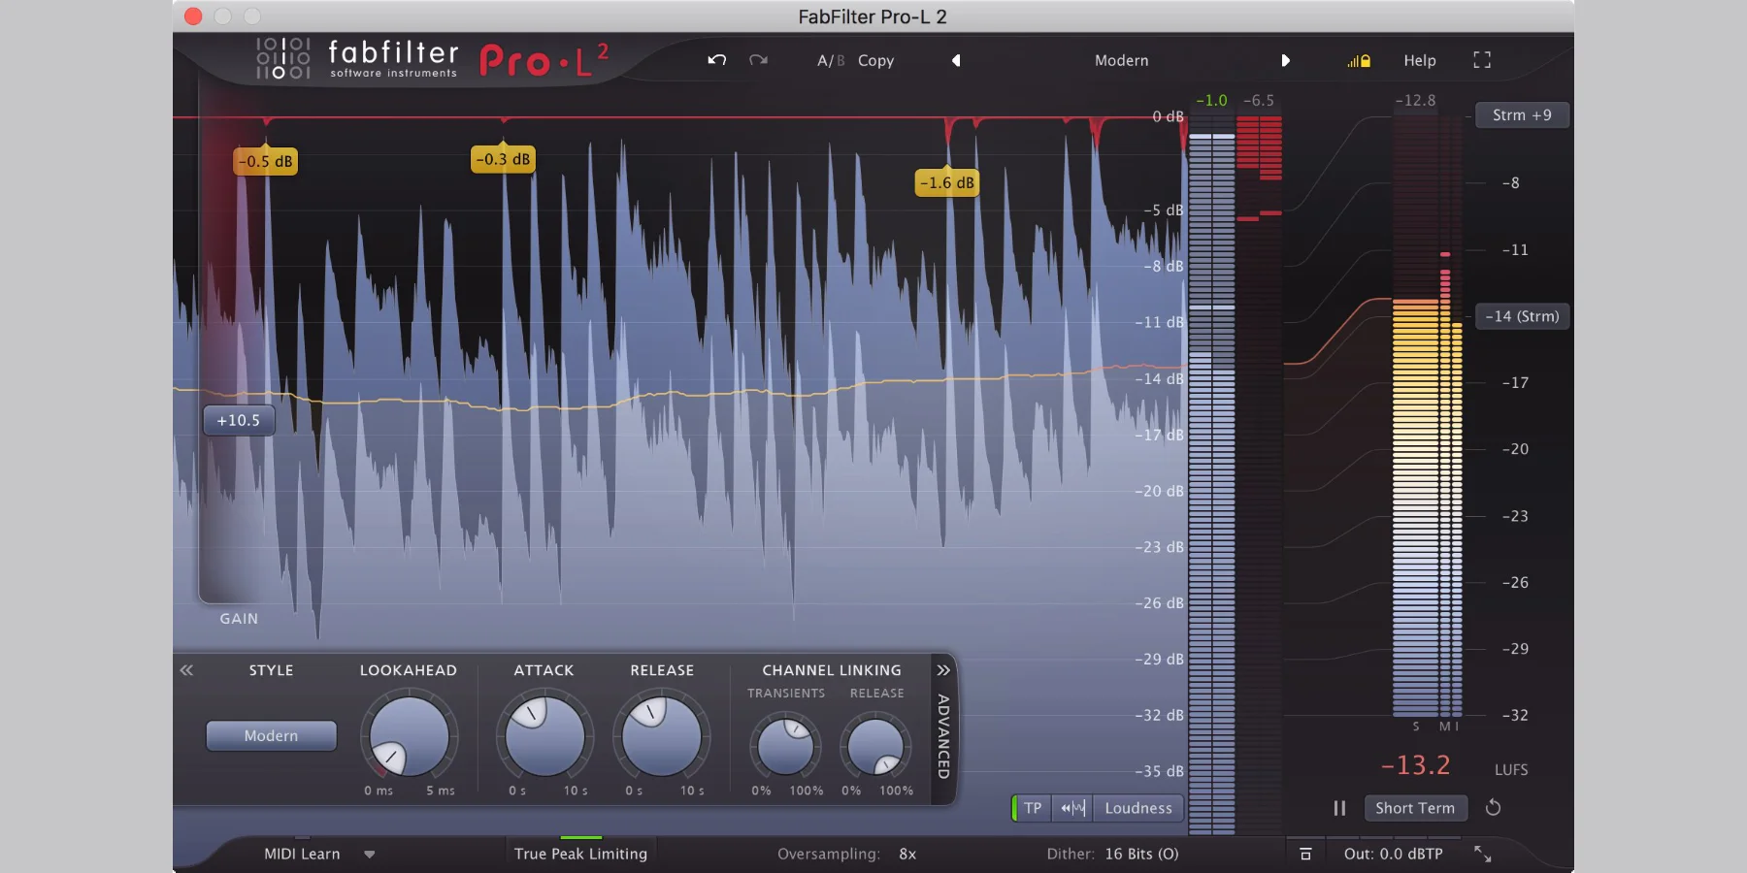Image resolution: width=1747 pixels, height=873 pixels.
Task: Click the resize arrows icon at bottom right
Action: tap(1482, 854)
